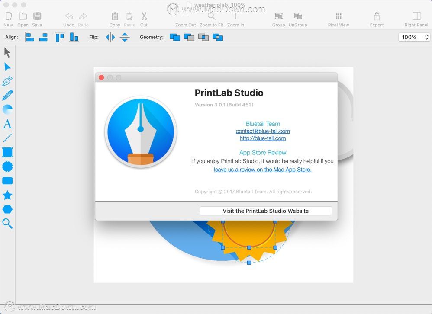Click the App Store Review heading
The width and height of the screenshot is (432, 314).
pos(263,153)
